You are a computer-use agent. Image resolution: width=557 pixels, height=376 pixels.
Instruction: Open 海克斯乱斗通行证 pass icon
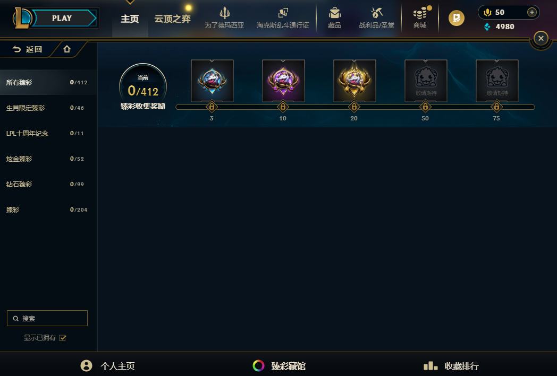[283, 13]
